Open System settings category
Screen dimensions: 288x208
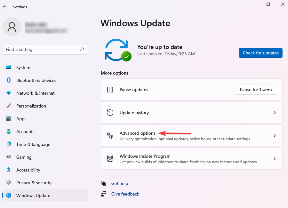(x=45, y=68)
